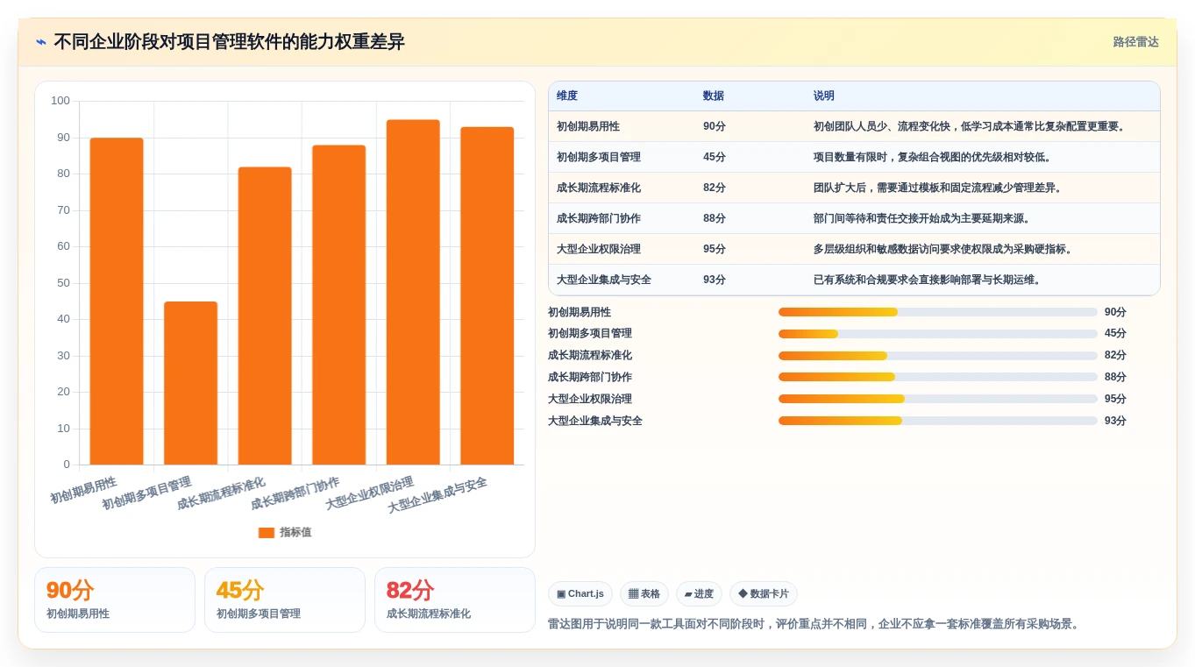Select the 表格 tag
Screen dimensions: 1195x667
click(x=644, y=594)
